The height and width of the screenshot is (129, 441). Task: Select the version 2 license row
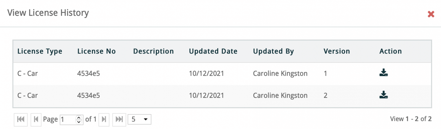click(165, 96)
